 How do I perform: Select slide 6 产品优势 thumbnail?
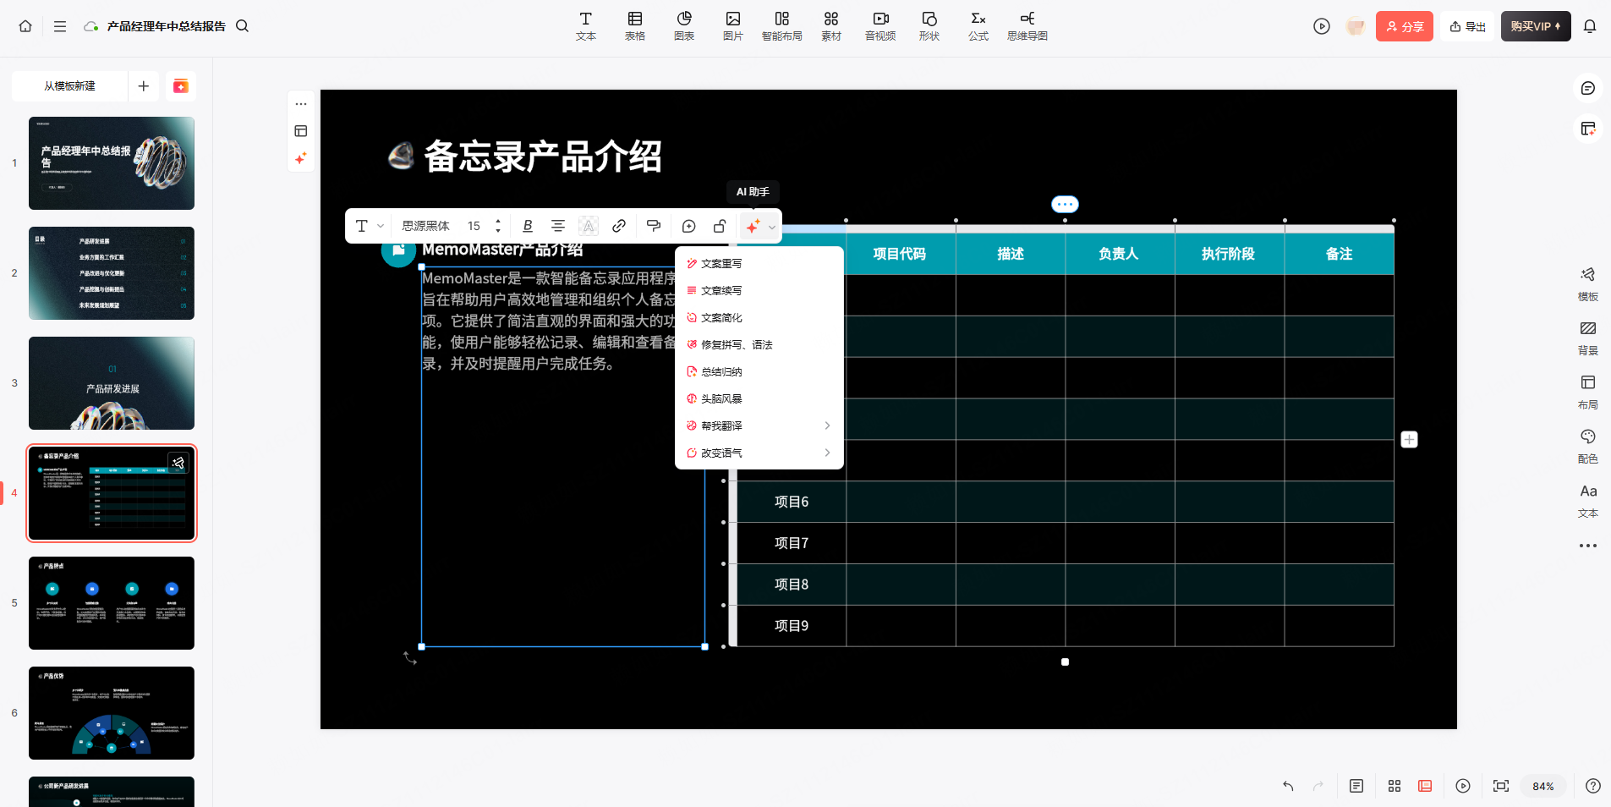point(112,713)
